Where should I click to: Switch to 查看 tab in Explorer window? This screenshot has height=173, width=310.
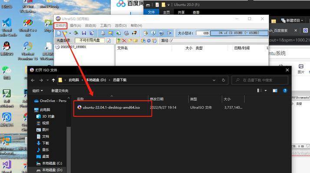pos(196,12)
